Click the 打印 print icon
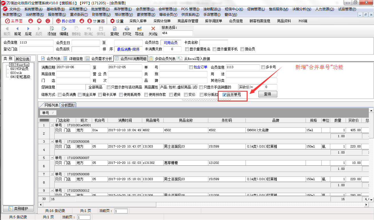This screenshot has height=220, width=374. (x=127, y=31)
